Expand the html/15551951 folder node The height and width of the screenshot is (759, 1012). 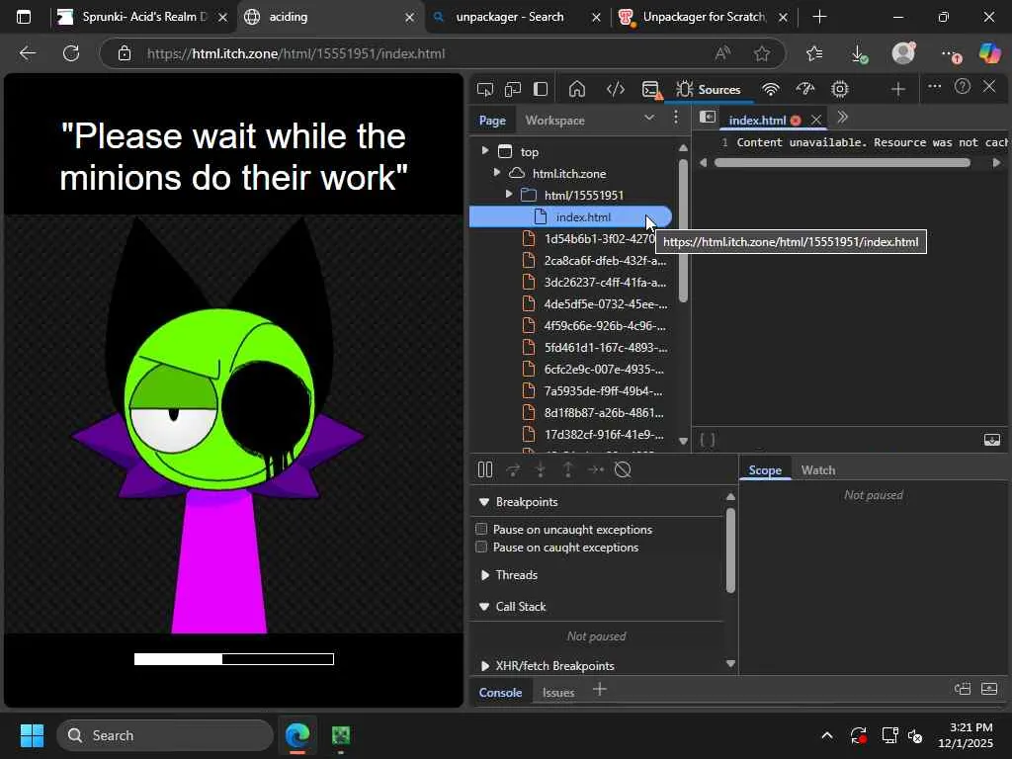[509, 195]
